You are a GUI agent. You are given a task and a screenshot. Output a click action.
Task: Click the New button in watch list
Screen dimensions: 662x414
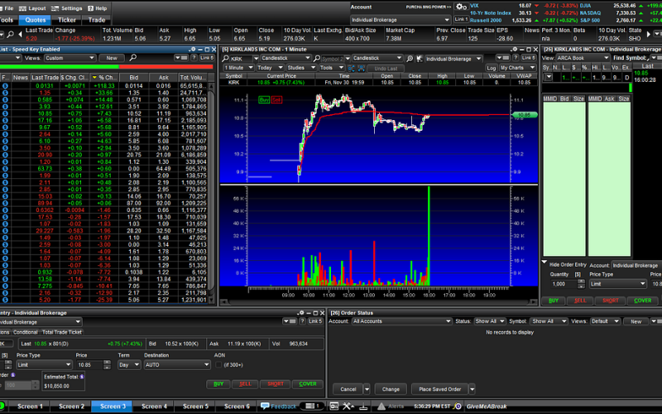point(112,58)
